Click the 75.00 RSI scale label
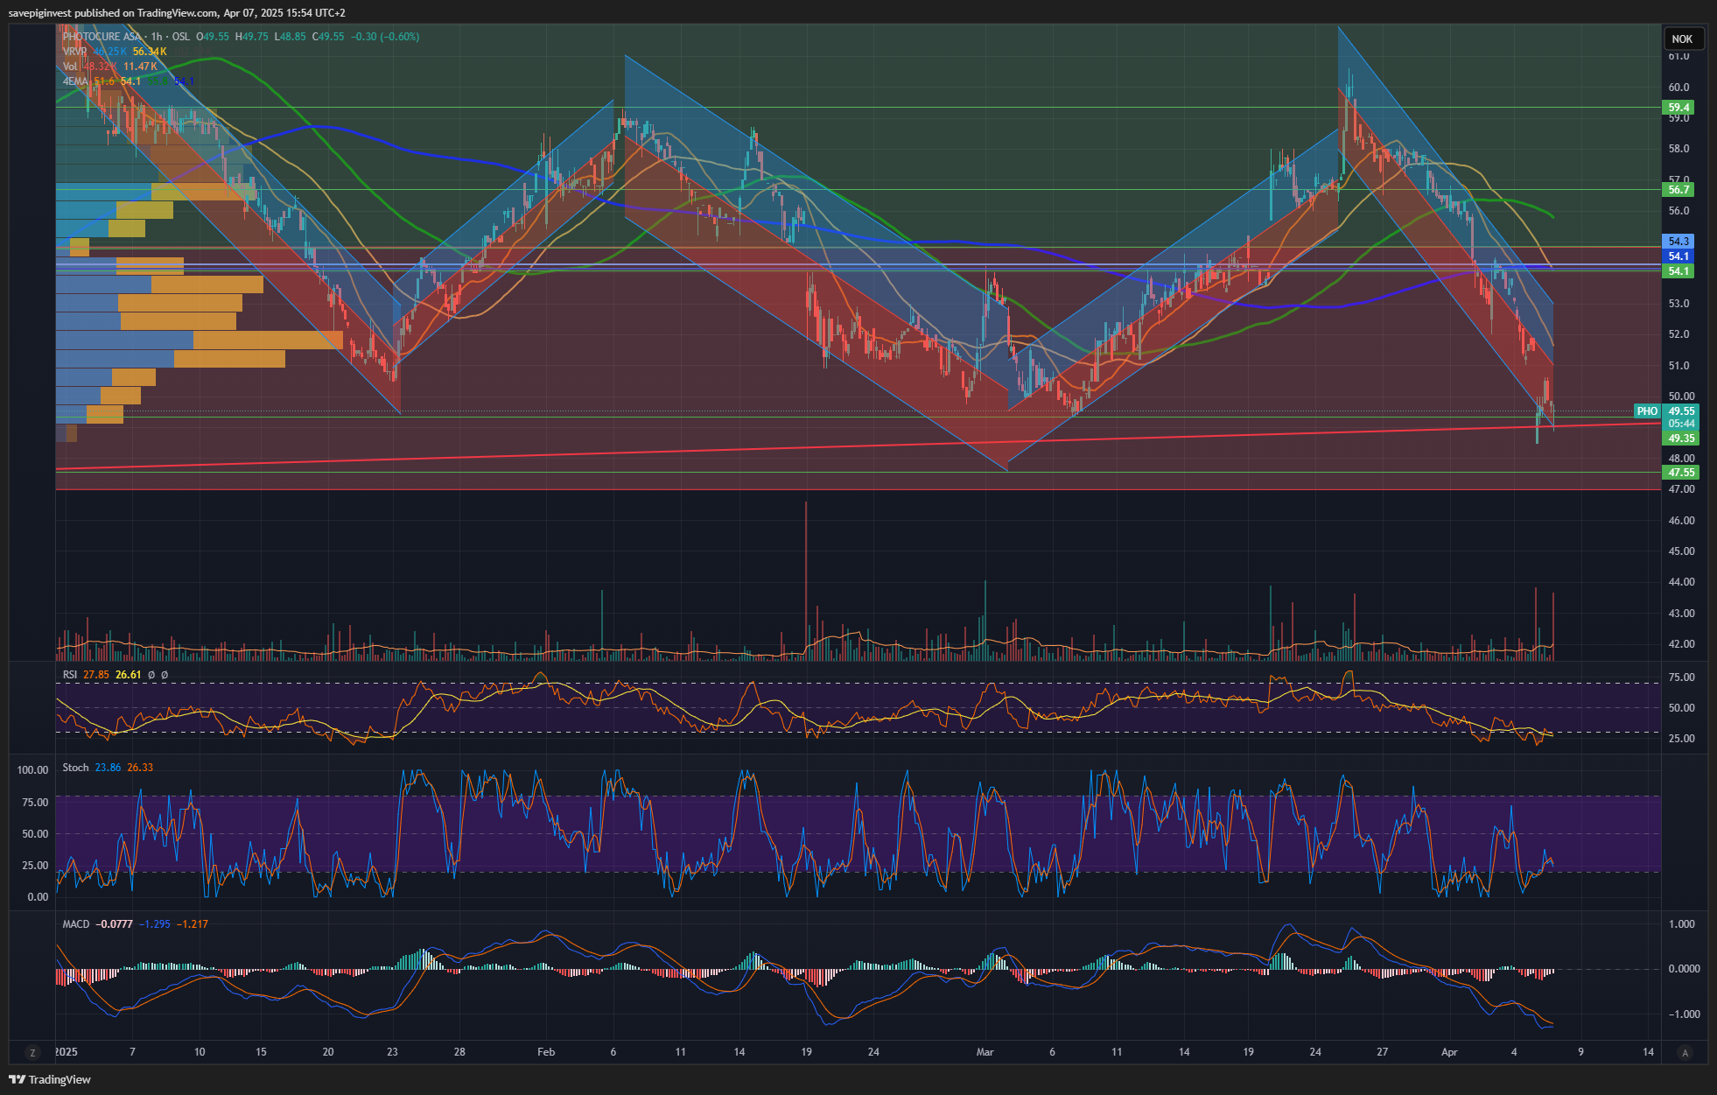This screenshot has height=1095, width=1717. pos(1681,677)
